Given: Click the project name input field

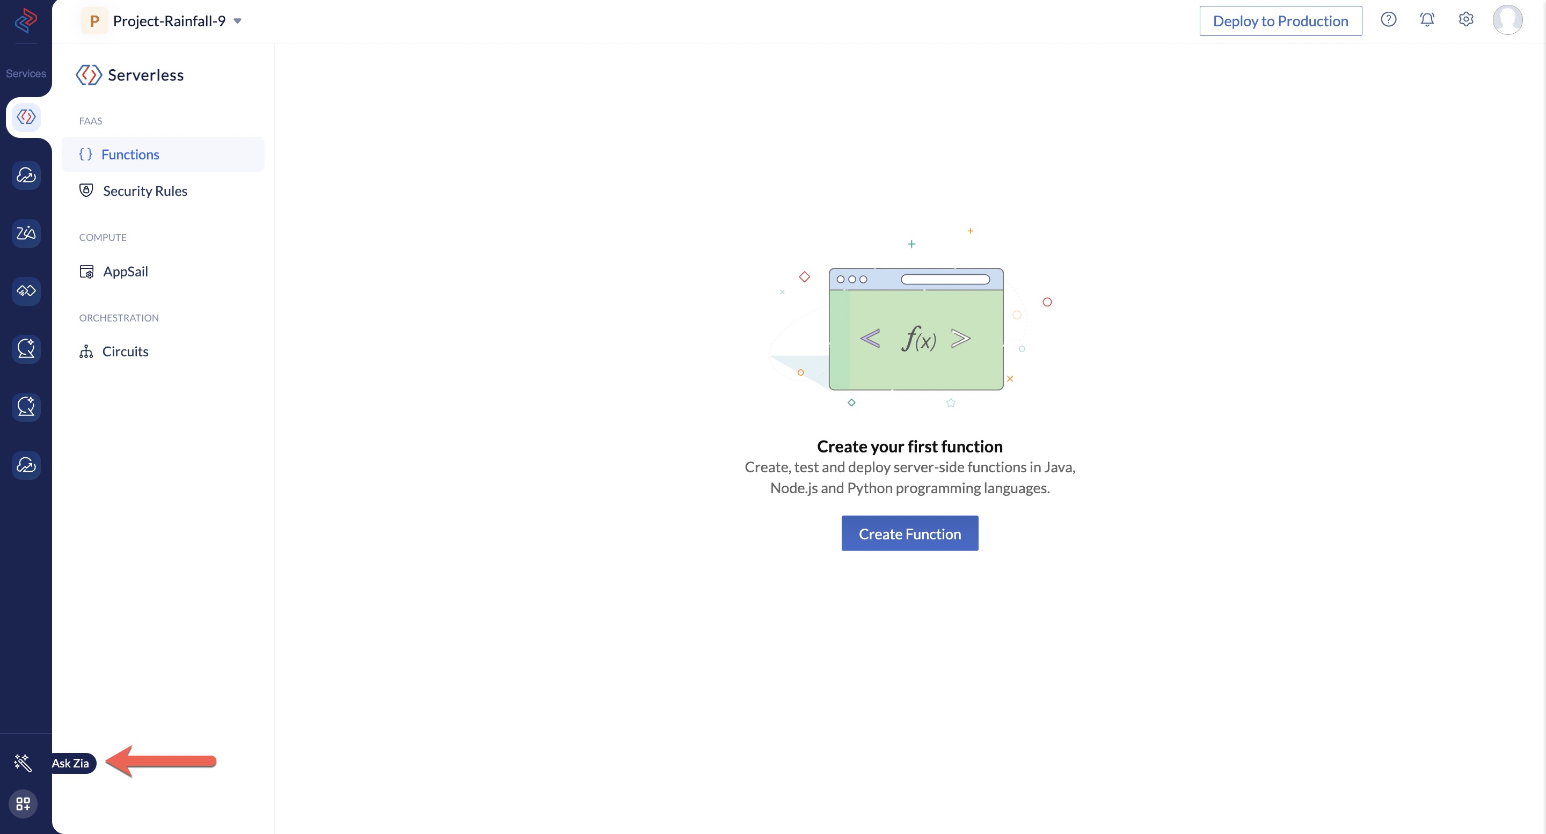Looking at the screenshot, I should click(x=167, y=20).
